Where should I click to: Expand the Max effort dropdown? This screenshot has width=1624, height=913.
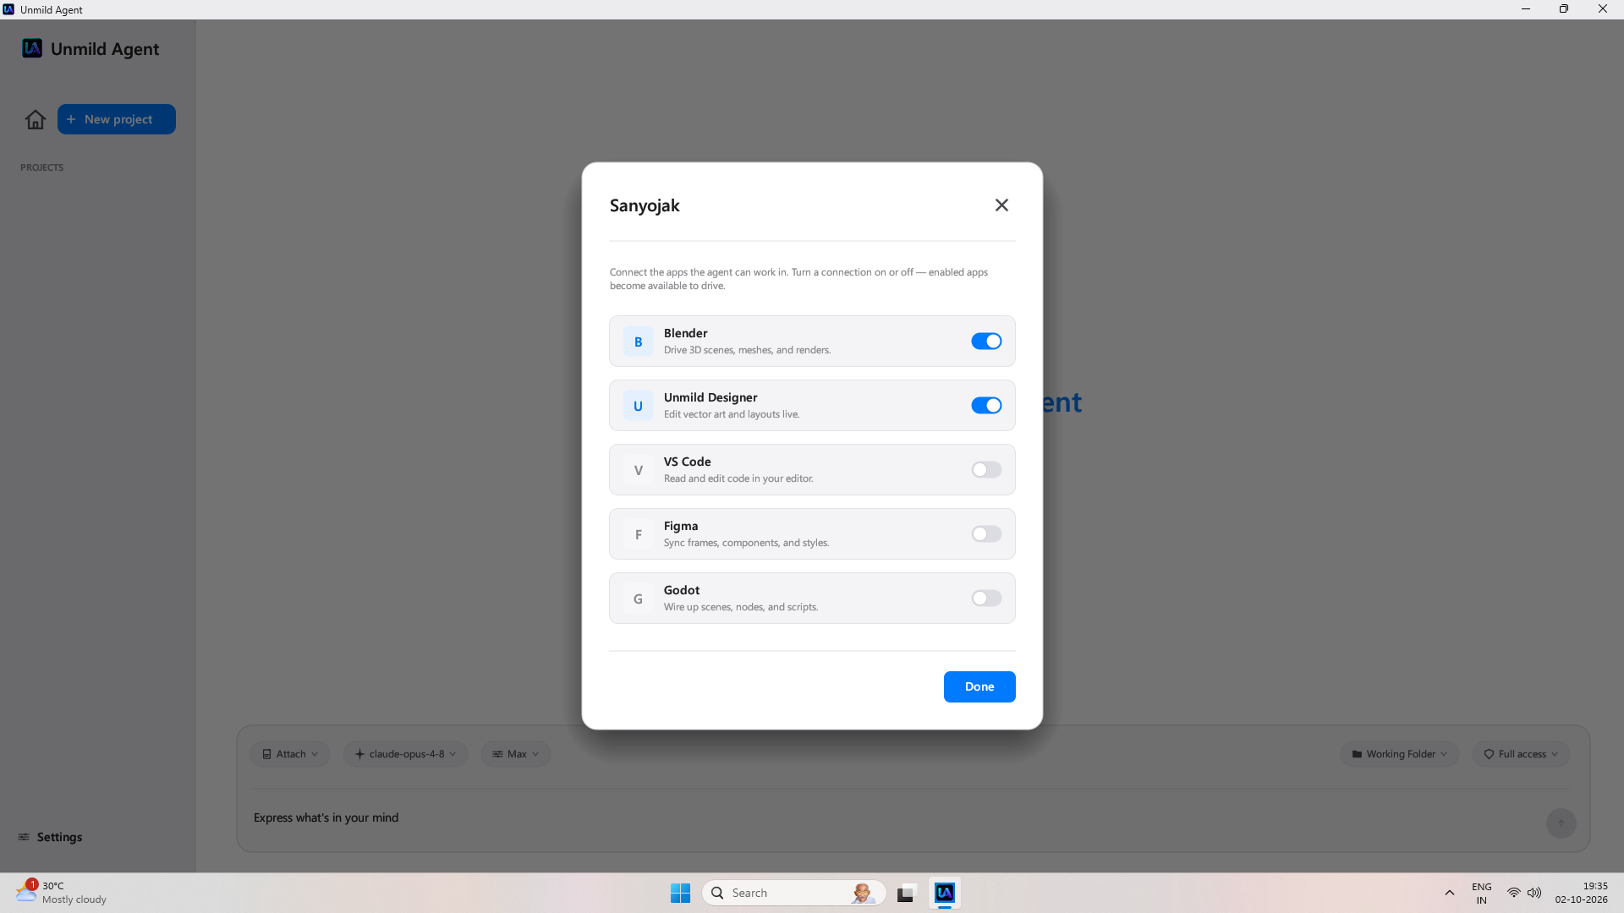[516, 754]
